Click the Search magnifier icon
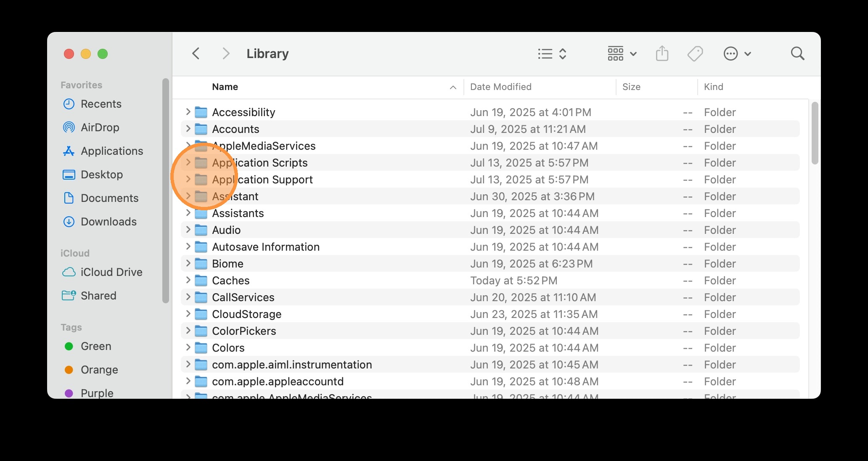Screen dimensions: 868x461 (x=797, y=53)
